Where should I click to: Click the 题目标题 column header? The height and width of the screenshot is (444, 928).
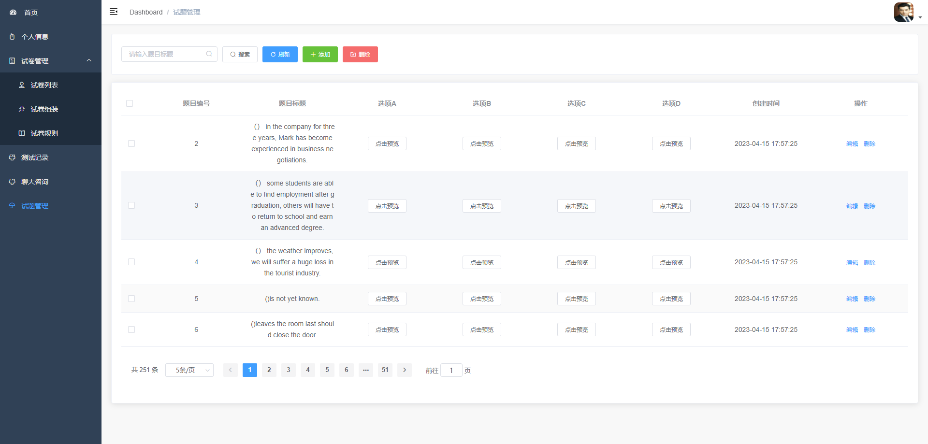(x=292, y=103)
